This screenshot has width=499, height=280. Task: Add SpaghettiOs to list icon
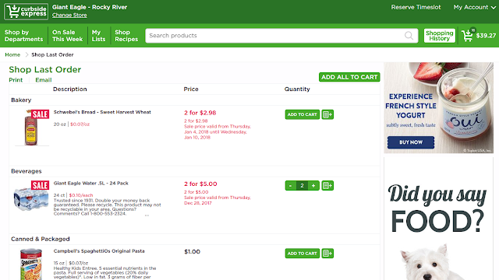click(x=327, y=254)
